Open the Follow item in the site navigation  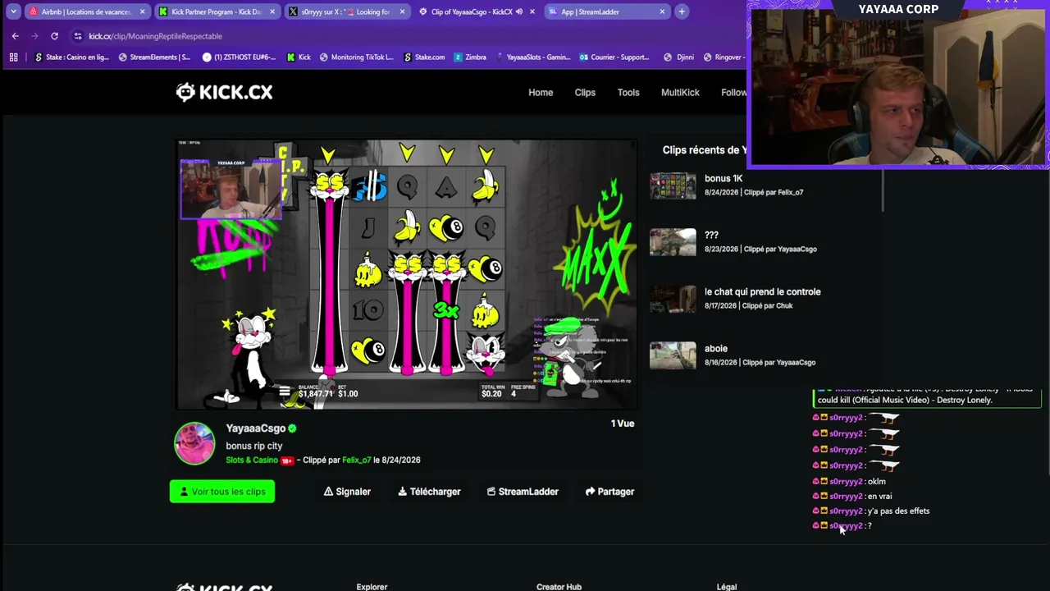pos(733,93)
